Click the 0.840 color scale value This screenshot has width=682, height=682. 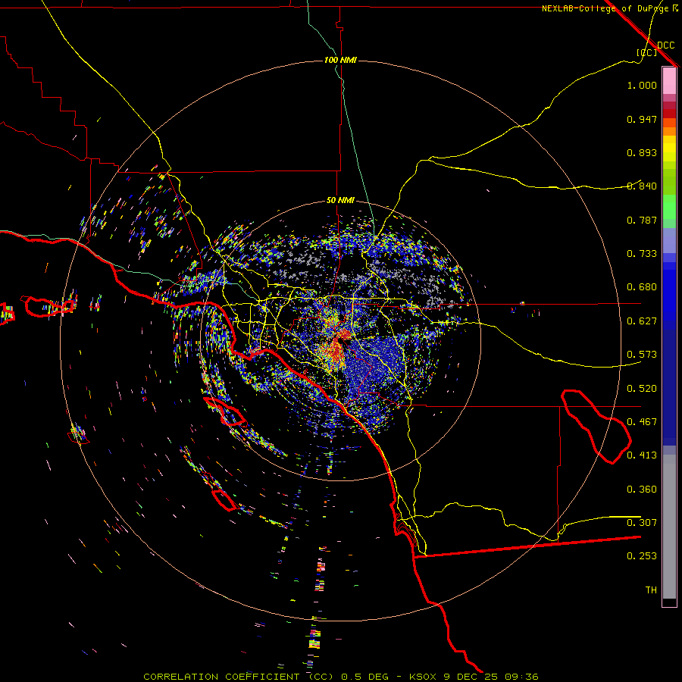point(642,186)
